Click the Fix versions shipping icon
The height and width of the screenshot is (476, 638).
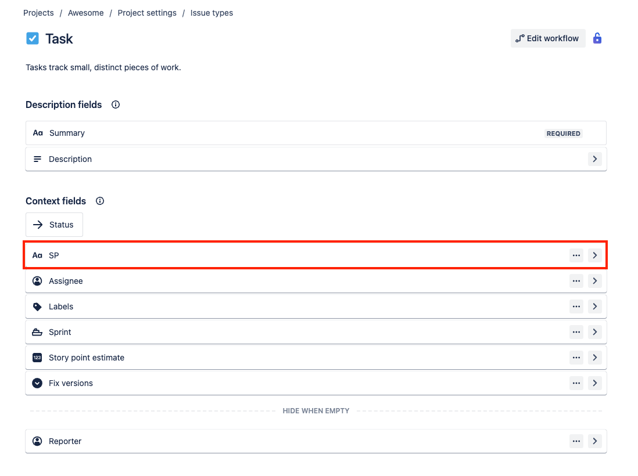pos(37,383)
